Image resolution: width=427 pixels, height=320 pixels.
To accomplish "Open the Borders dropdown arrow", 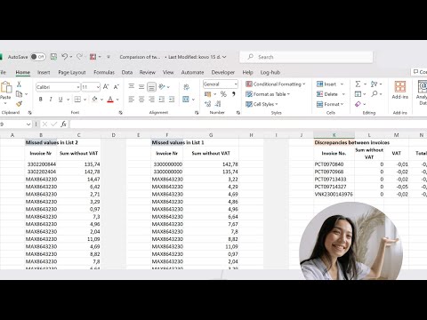I will [85, 100].
